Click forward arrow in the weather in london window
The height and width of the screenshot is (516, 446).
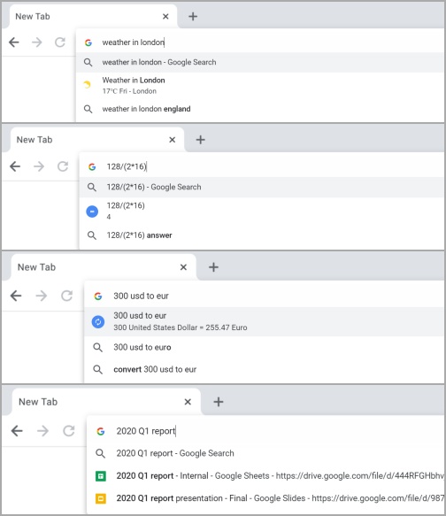(x=37, y=42)
